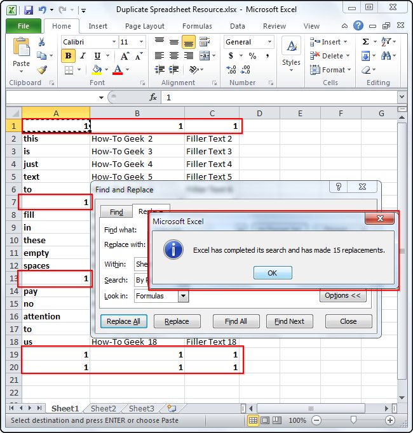413x433 pixels.
Task: Click the Options << button
Action: click(342, 295)
